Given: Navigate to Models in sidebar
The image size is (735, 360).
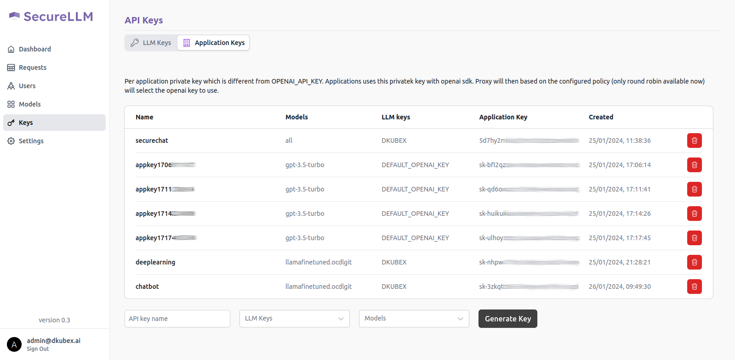Looking at the screenshot, I should [29, 104].
